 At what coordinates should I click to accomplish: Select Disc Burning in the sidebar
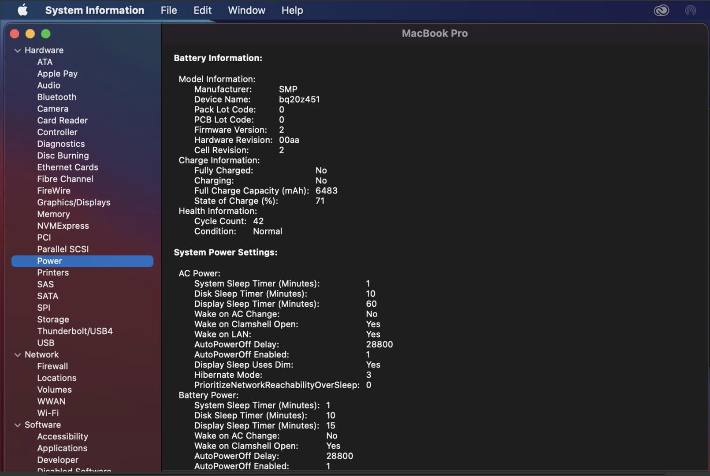(x=63, y=156)
